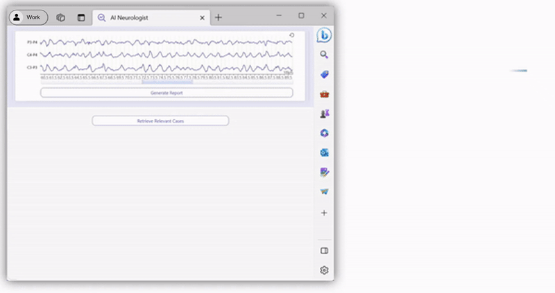The height and width of the screenshot is (293, 555).
Task: Open the Games chess piece icon
Action: tap(324, 113)
